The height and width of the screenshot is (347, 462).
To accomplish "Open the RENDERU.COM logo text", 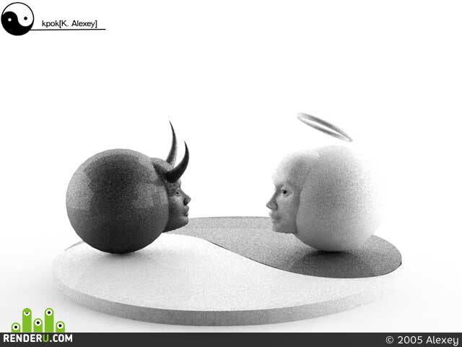I will tap(38, 338).
